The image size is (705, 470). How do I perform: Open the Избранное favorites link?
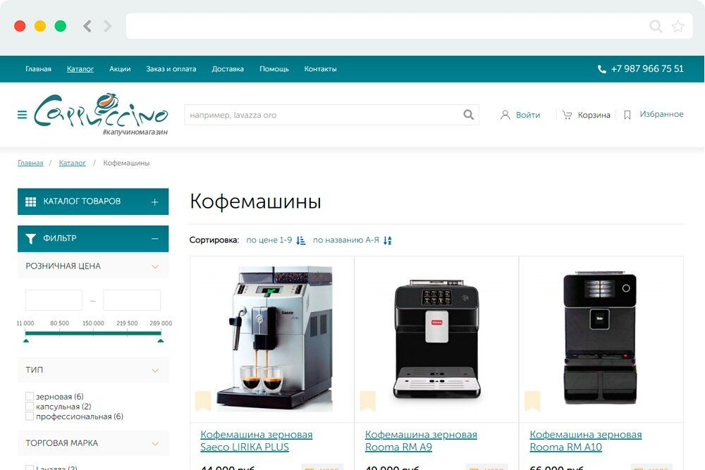tap(662, 114)
